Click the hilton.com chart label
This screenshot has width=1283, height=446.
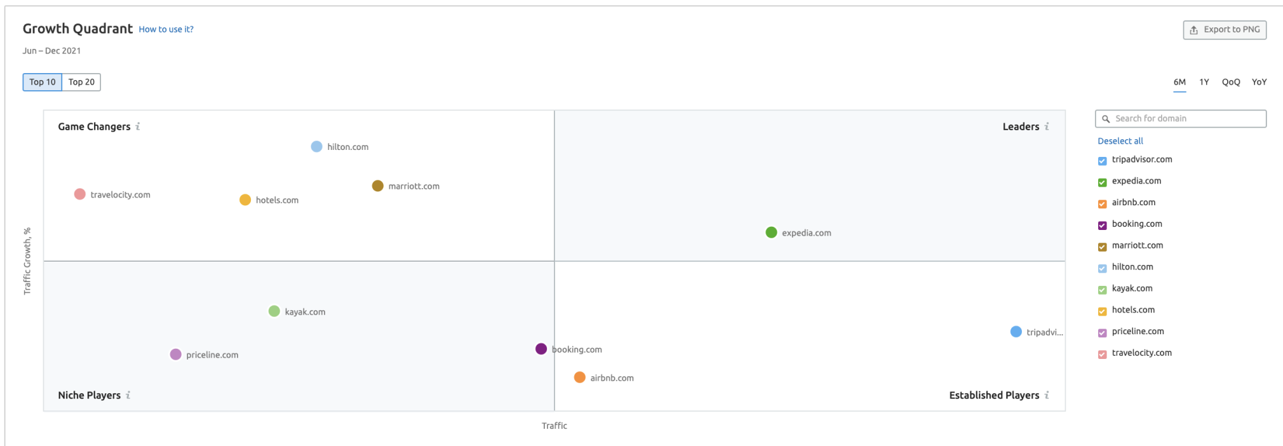coord(348,147)
